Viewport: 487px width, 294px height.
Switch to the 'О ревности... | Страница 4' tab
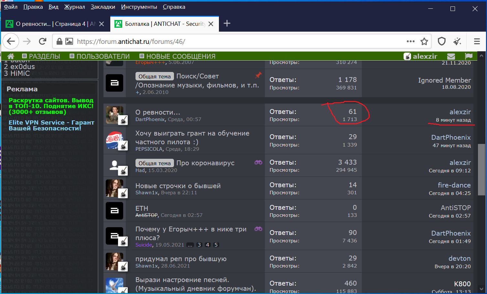pos(52,24)
